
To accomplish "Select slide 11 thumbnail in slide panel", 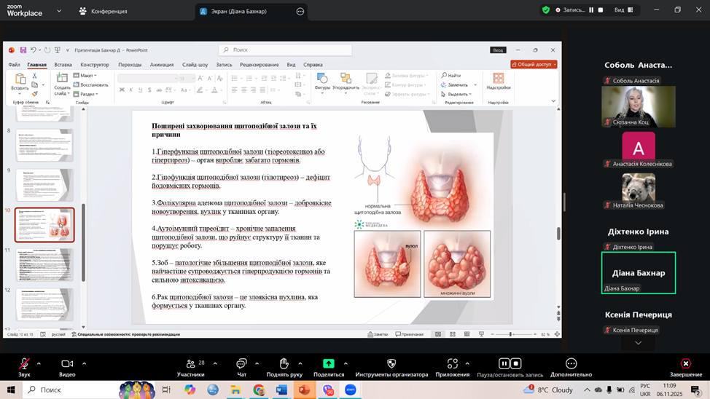I will point(45,264).
